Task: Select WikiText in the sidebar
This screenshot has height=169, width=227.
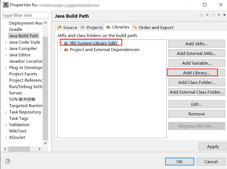Action: coord(18,131)
